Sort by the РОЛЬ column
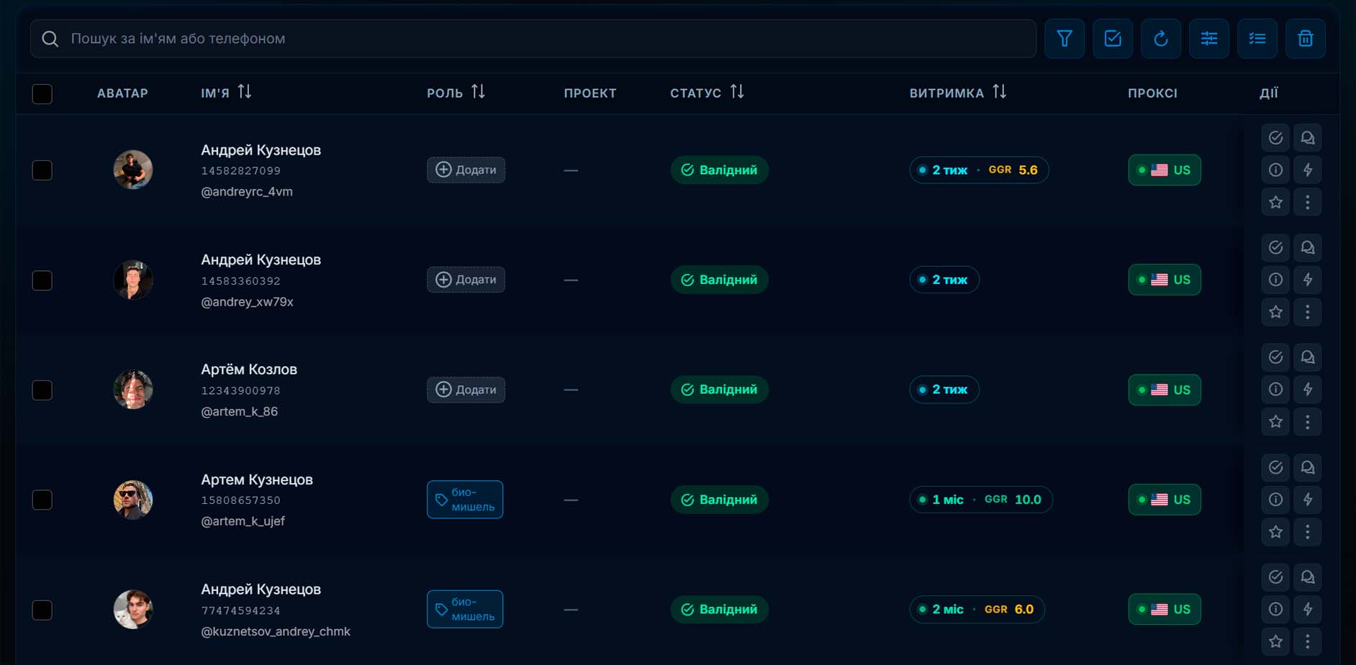 478,92
